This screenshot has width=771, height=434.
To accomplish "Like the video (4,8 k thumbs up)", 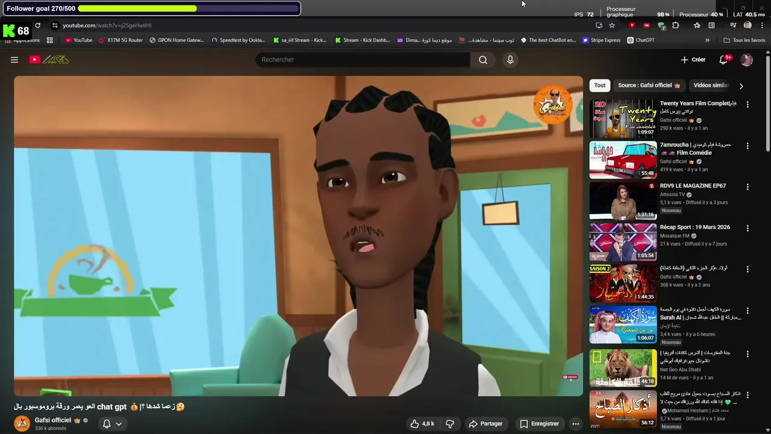I will pyautogui.click(x=422, y=424).
